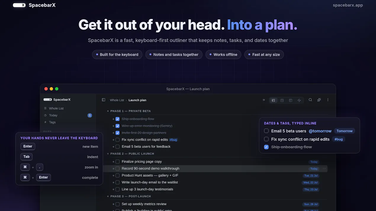This screenshot has width=376, height=211.
Task: Click Built for the keyboard pill
Action: point(117,55)
